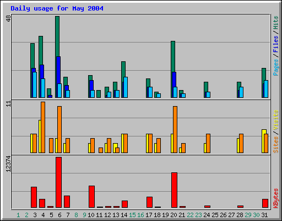
Task: Click day 8 on the x-axis
Action: coord(76,215)
